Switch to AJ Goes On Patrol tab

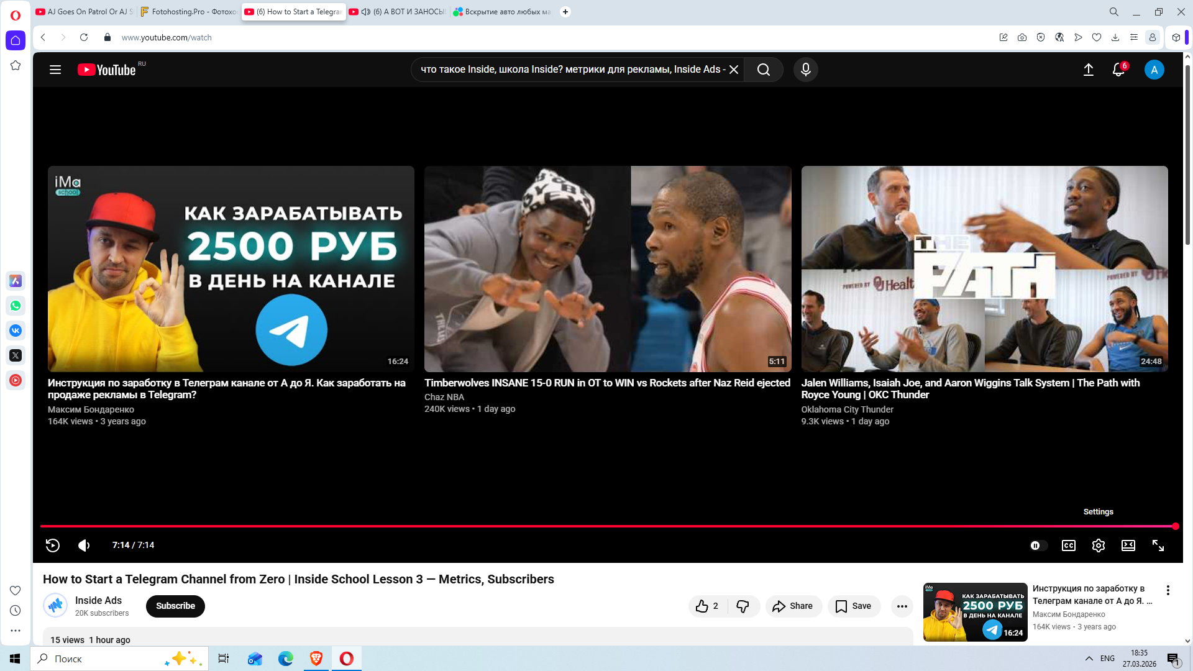pos(85,12)
